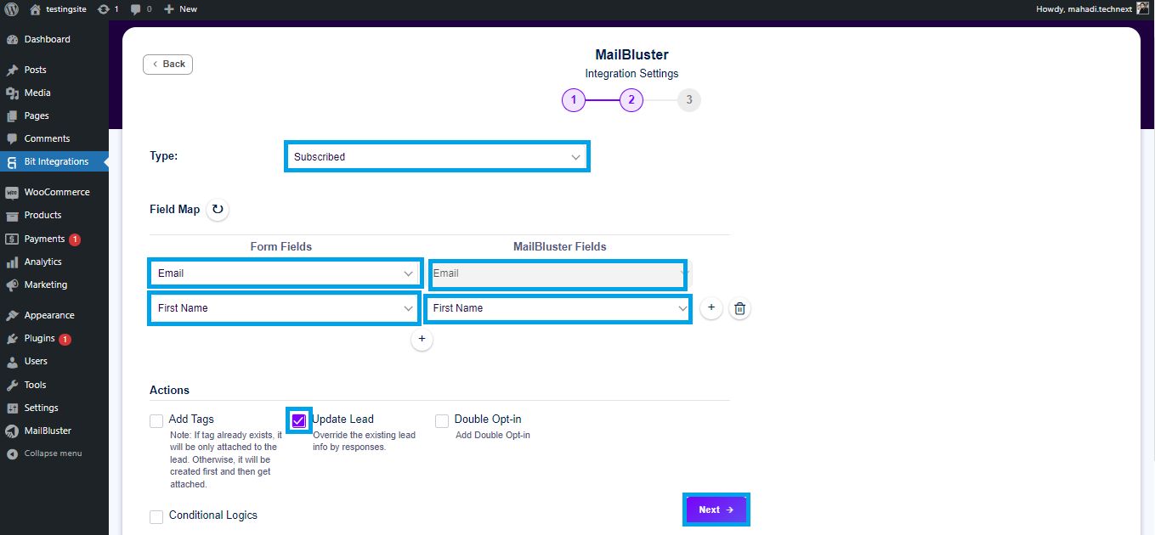Go to step 1 of the wizard
The width and height of the screenshot is (1155, 535).
coord(574,100)
